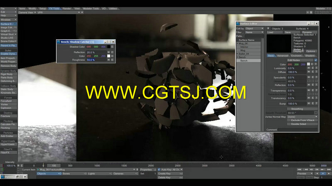Click Shadow Color black swatch
332x186 pixels.
(x=109, y=47)
